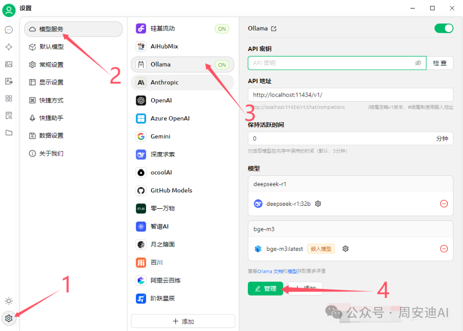Select the 深度求索 provider
Viewport: 463px width, 331px height.
click(183, 154)
